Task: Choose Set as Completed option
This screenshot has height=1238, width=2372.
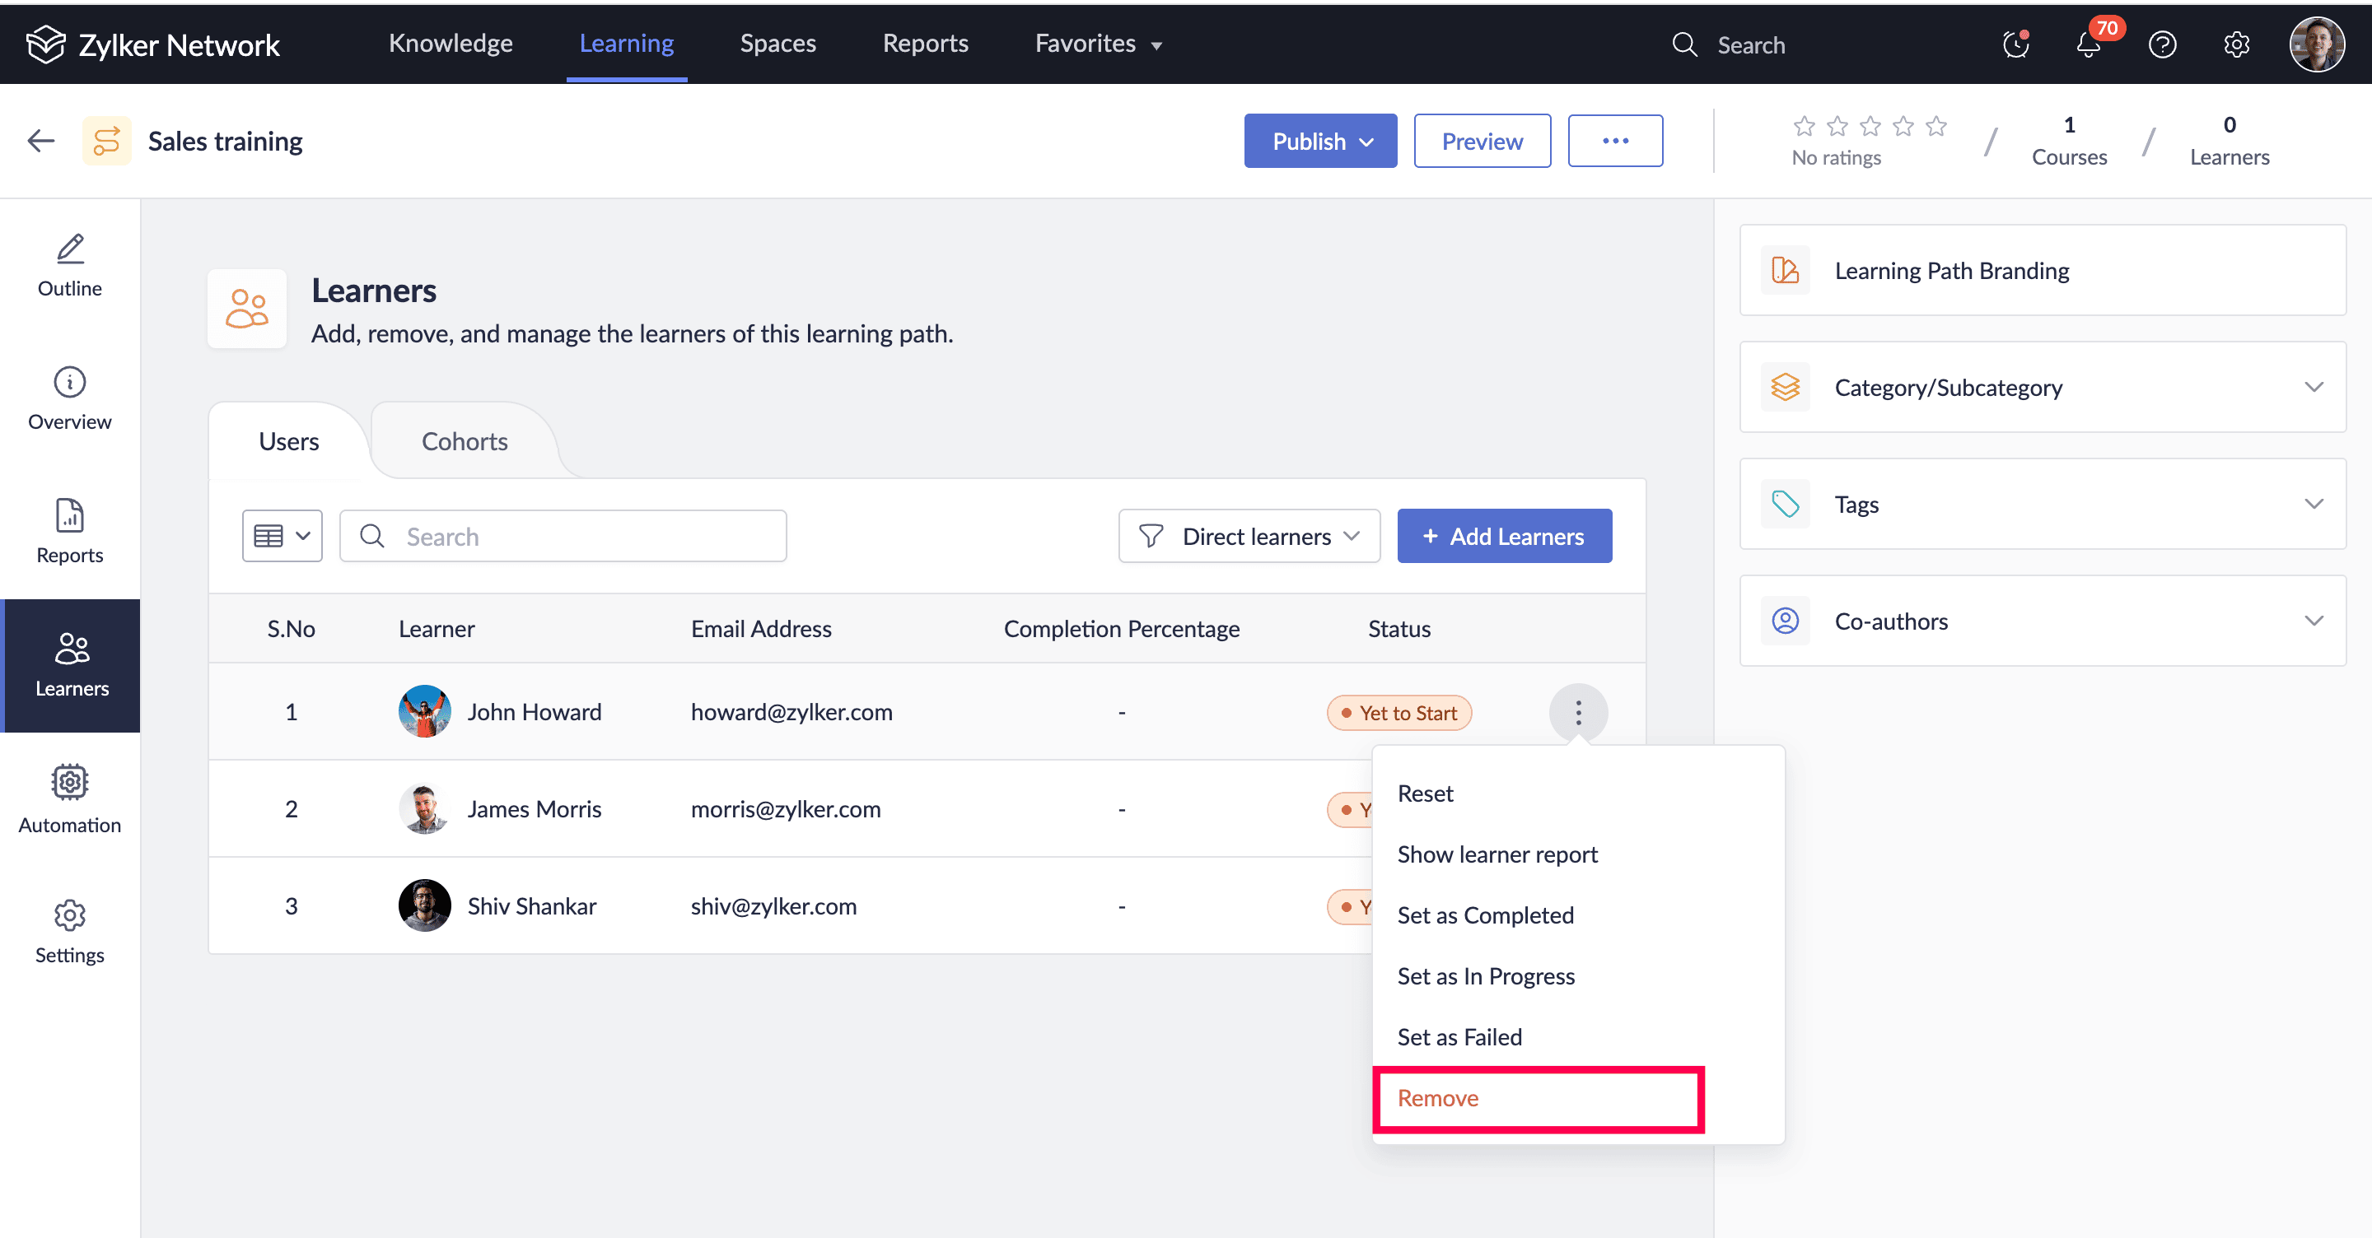Action: tap(1485, 915)
